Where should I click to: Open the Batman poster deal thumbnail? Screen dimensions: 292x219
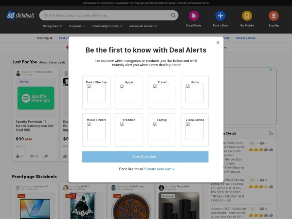coord(83,205)
